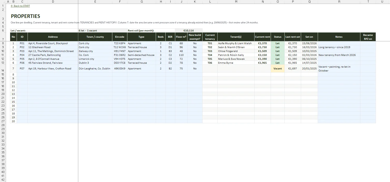This screenshot has height=182, width=390.
Task: Select tenancy ID T04
Action: pyautogui.click(x=210, y=55)
